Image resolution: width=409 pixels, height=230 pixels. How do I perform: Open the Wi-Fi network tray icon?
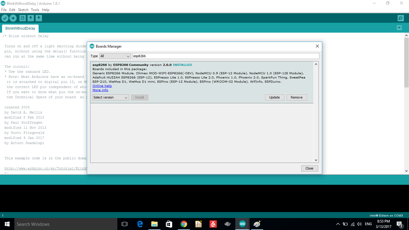(353, 224)
